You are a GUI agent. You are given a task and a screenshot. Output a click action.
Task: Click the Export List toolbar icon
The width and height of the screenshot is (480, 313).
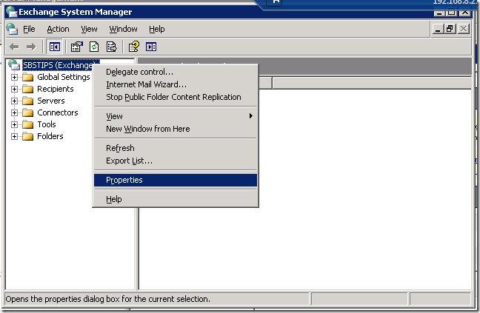(112, 47)
